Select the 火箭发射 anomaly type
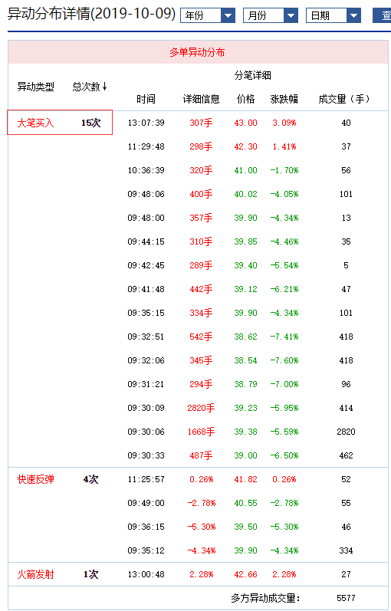The height and width of the screenshot is (611, 391). [35, 574]
